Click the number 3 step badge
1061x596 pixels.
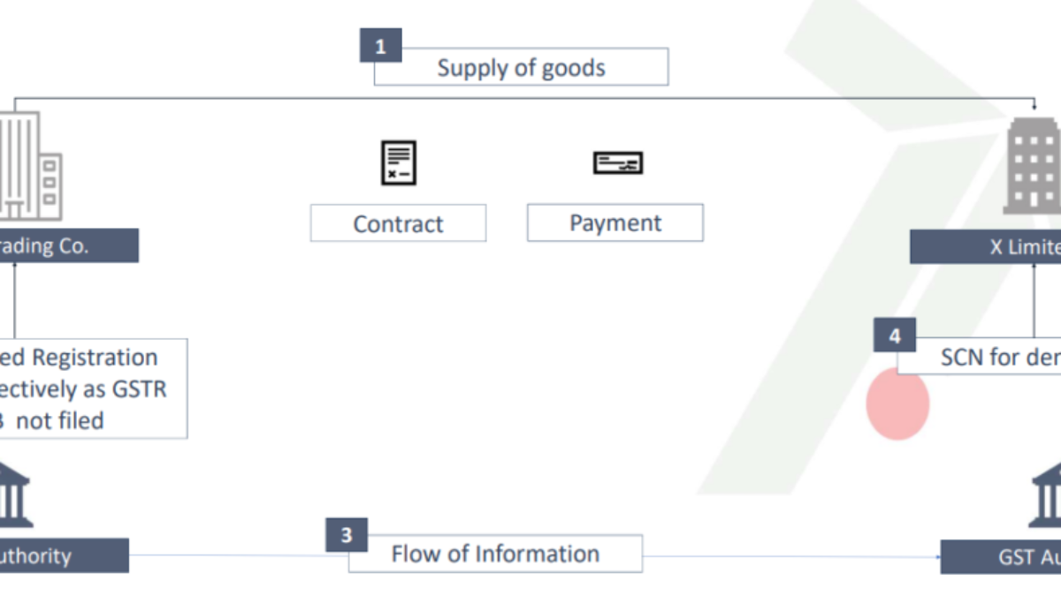coord(346,535)
